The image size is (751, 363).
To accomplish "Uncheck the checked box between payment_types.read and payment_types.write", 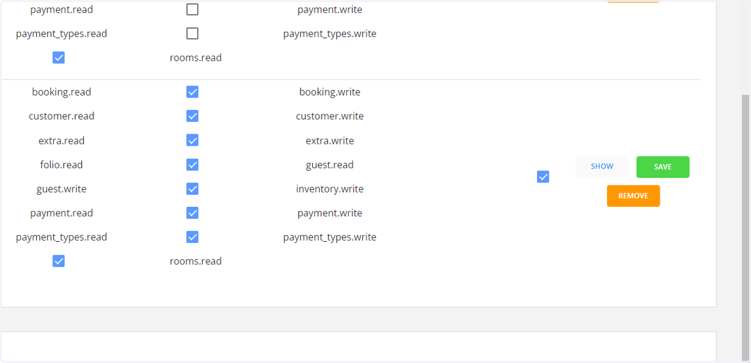I will 193,237.
